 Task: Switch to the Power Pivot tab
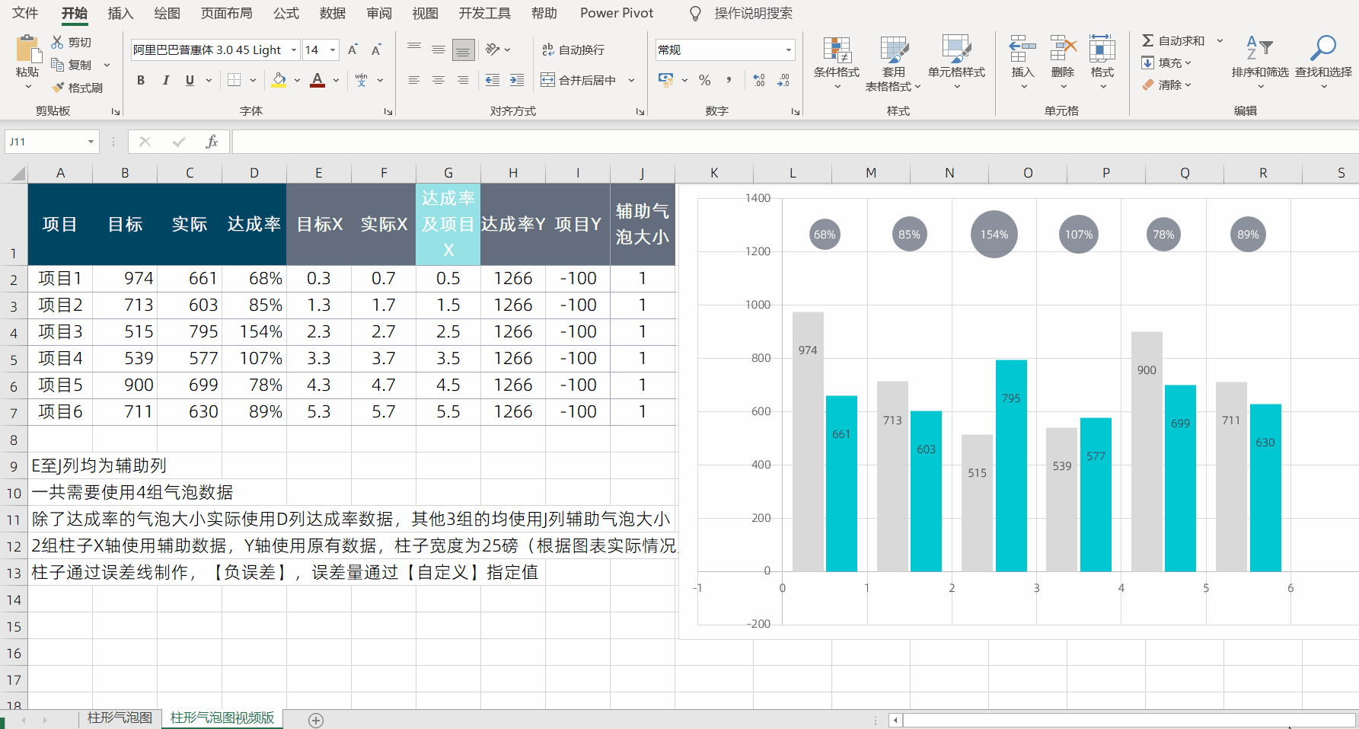point(617,13)
